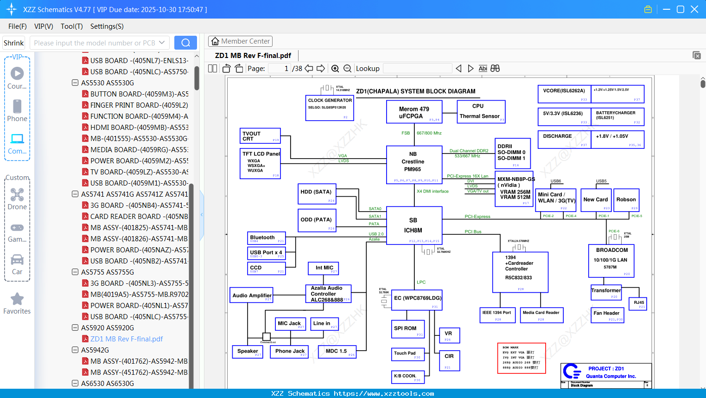Image resolution: width=706 pixels, height=398 pixels.
Task: Toggle the Abi whole-word match icon
Action: (483, 69)
